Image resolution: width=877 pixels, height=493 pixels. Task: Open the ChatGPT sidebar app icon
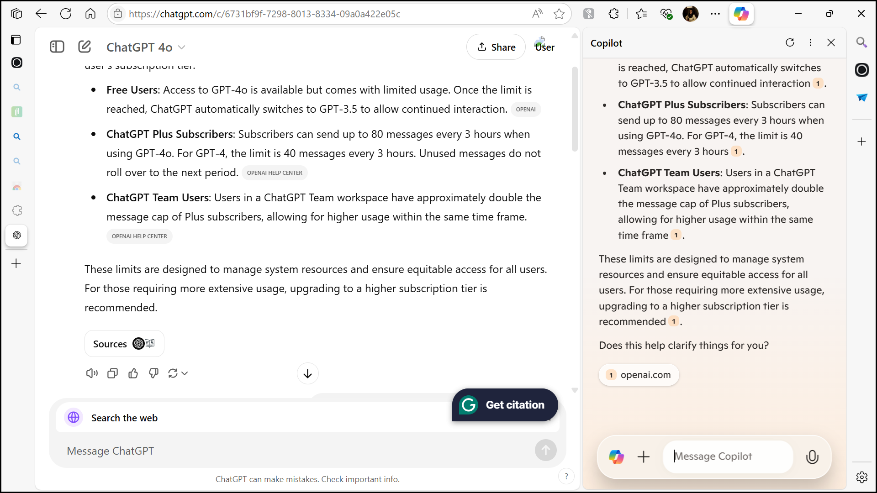coord(17,235)
